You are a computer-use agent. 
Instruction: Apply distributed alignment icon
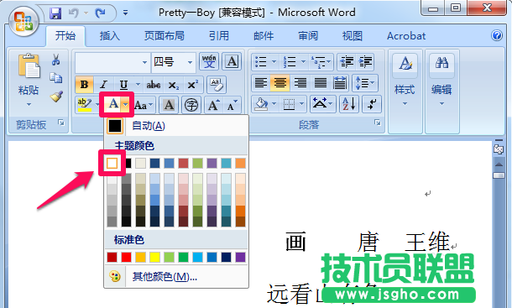point(340,83)
